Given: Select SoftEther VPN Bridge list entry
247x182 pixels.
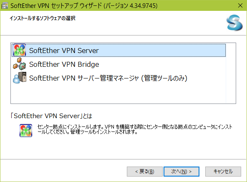Looking at the screenshot, I should (119, 64).
